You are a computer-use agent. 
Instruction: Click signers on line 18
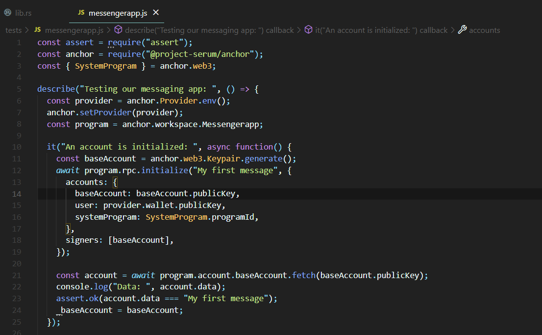(82, 240)
